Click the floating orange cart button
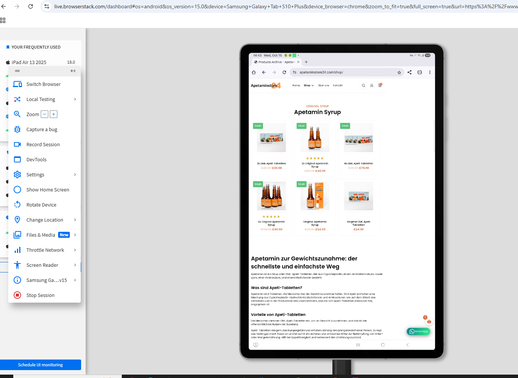Screen dimensions: 518x378 [x=429, y=321]
